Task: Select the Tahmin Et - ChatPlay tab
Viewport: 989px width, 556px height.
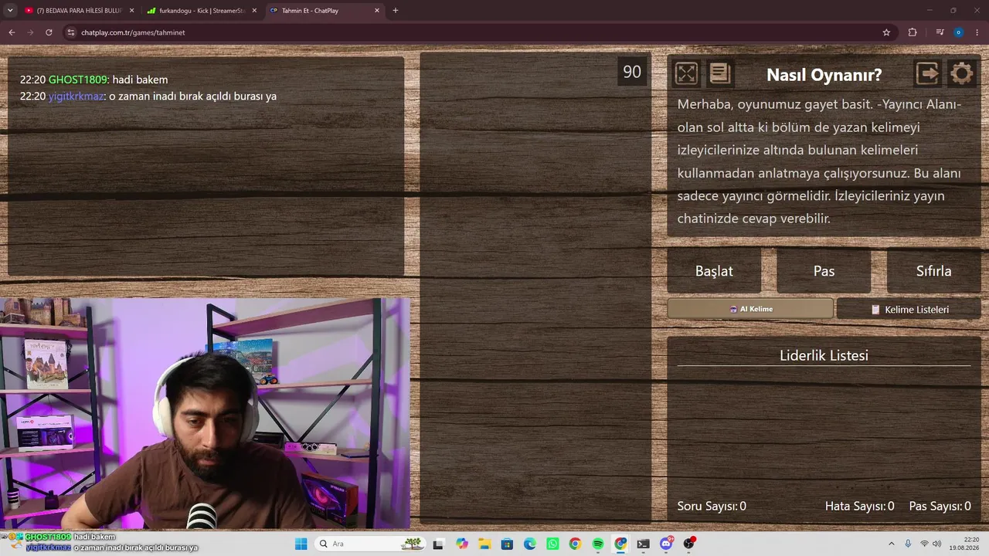Action: (x=325, y=11)
